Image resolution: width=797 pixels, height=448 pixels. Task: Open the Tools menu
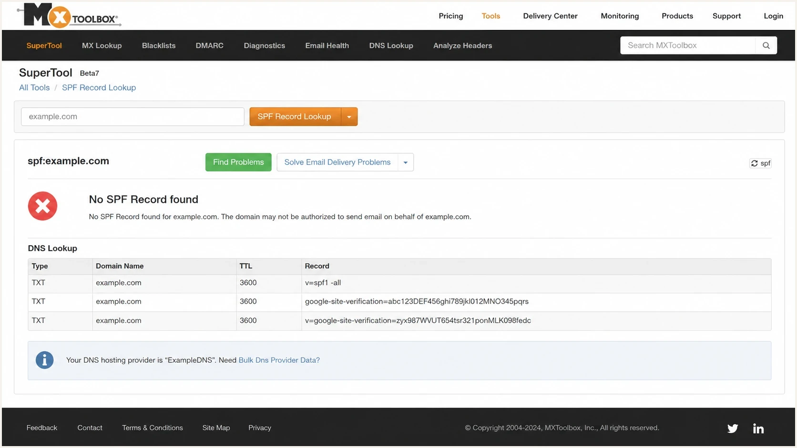tap(490, 16)
